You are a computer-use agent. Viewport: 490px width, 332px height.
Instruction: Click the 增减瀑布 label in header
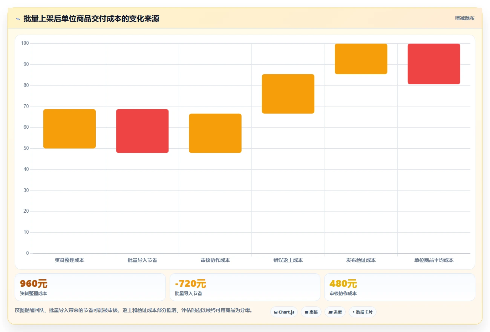click(x=464, y=18)
